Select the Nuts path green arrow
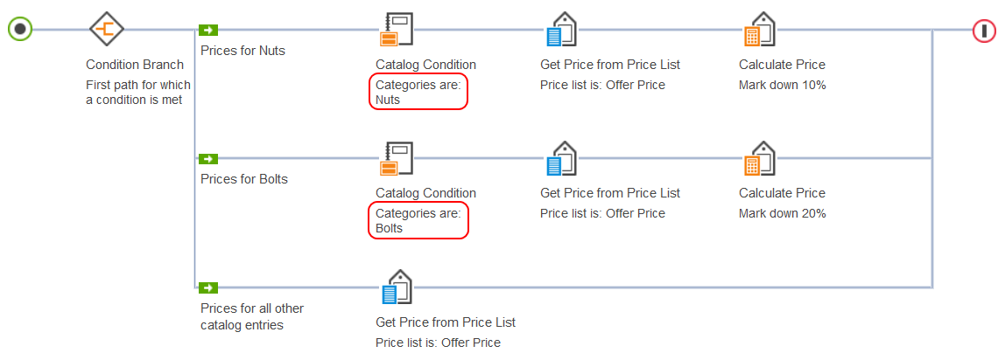 click(x=207, y=30)
